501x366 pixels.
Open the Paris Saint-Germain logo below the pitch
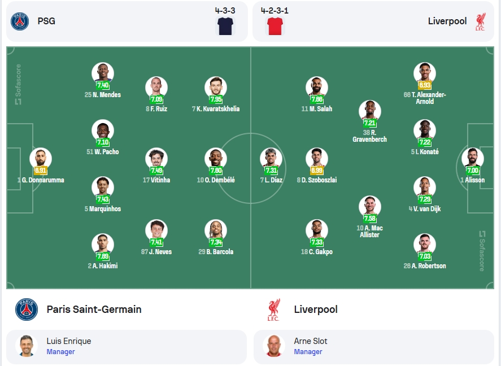point(27,310)
